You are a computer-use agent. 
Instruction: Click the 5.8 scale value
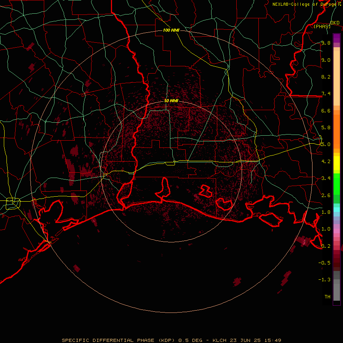[x=326, y=127]
